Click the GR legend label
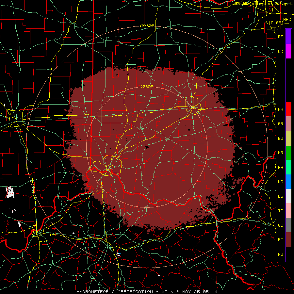294x294 pixels. [280, 124]
